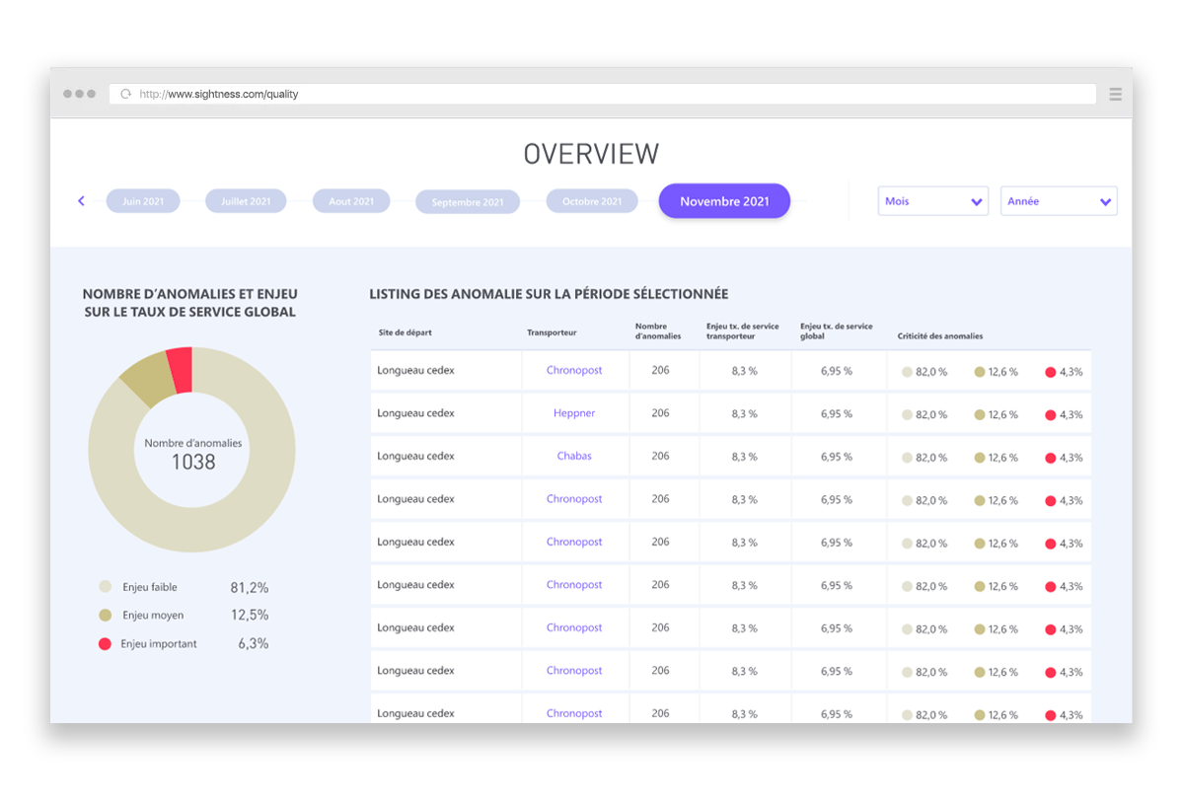This screenshot has height=804, width=1184.
Task: Click the previous months left arrow
Action: pos(81,201)
